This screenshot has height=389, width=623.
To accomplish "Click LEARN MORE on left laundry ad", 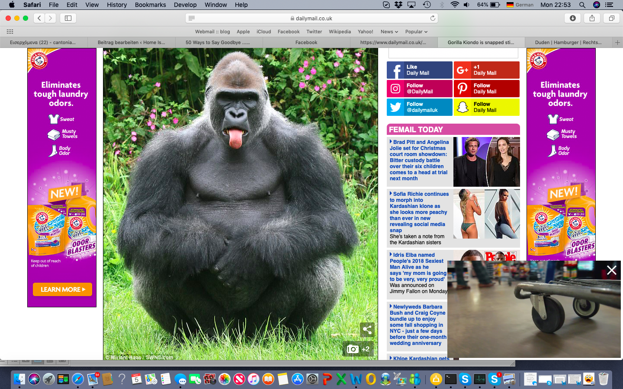I will [x=62, y=289].
